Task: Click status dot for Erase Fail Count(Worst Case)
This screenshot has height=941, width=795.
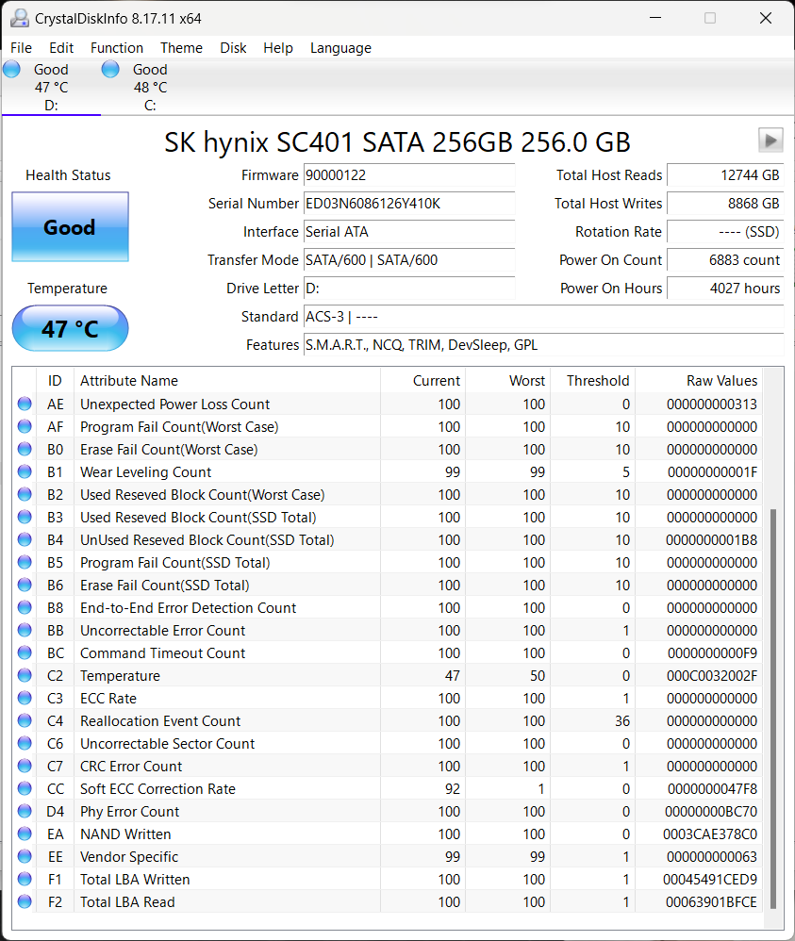Action: [25, 450]
